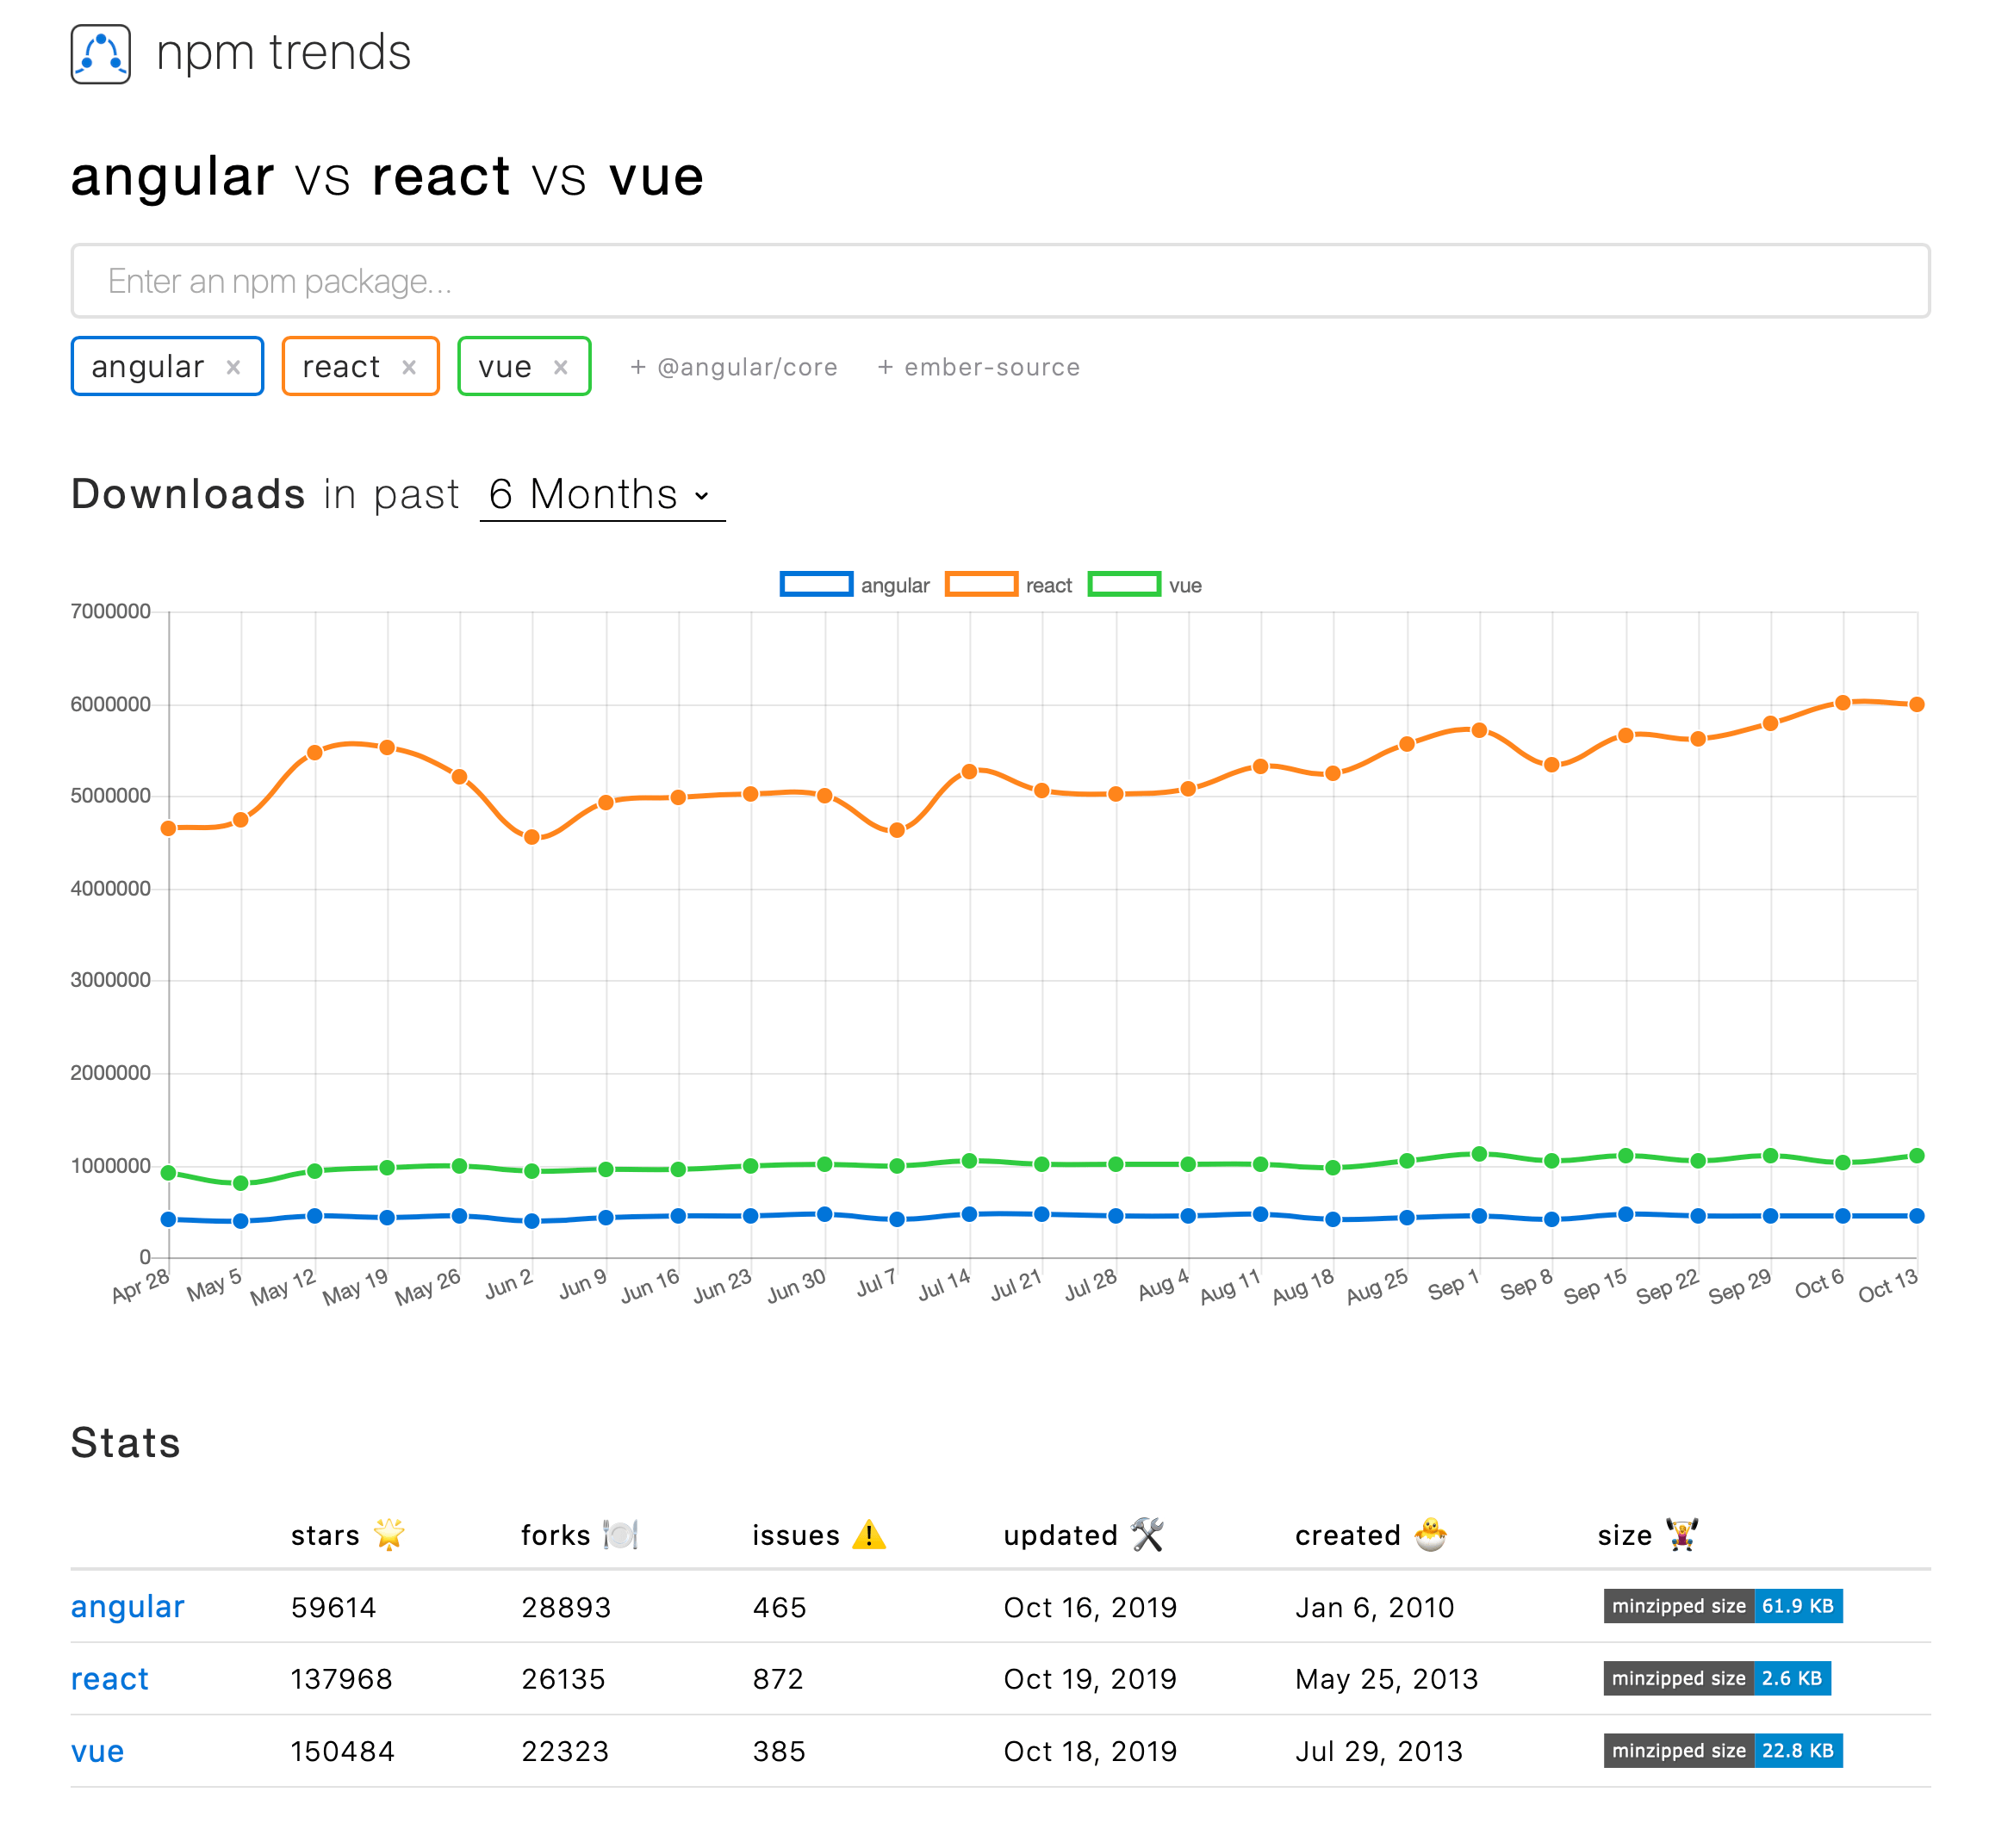Select the react stars value 137968
This screenshot has width=2014, height=1848.
point(341,1679)
